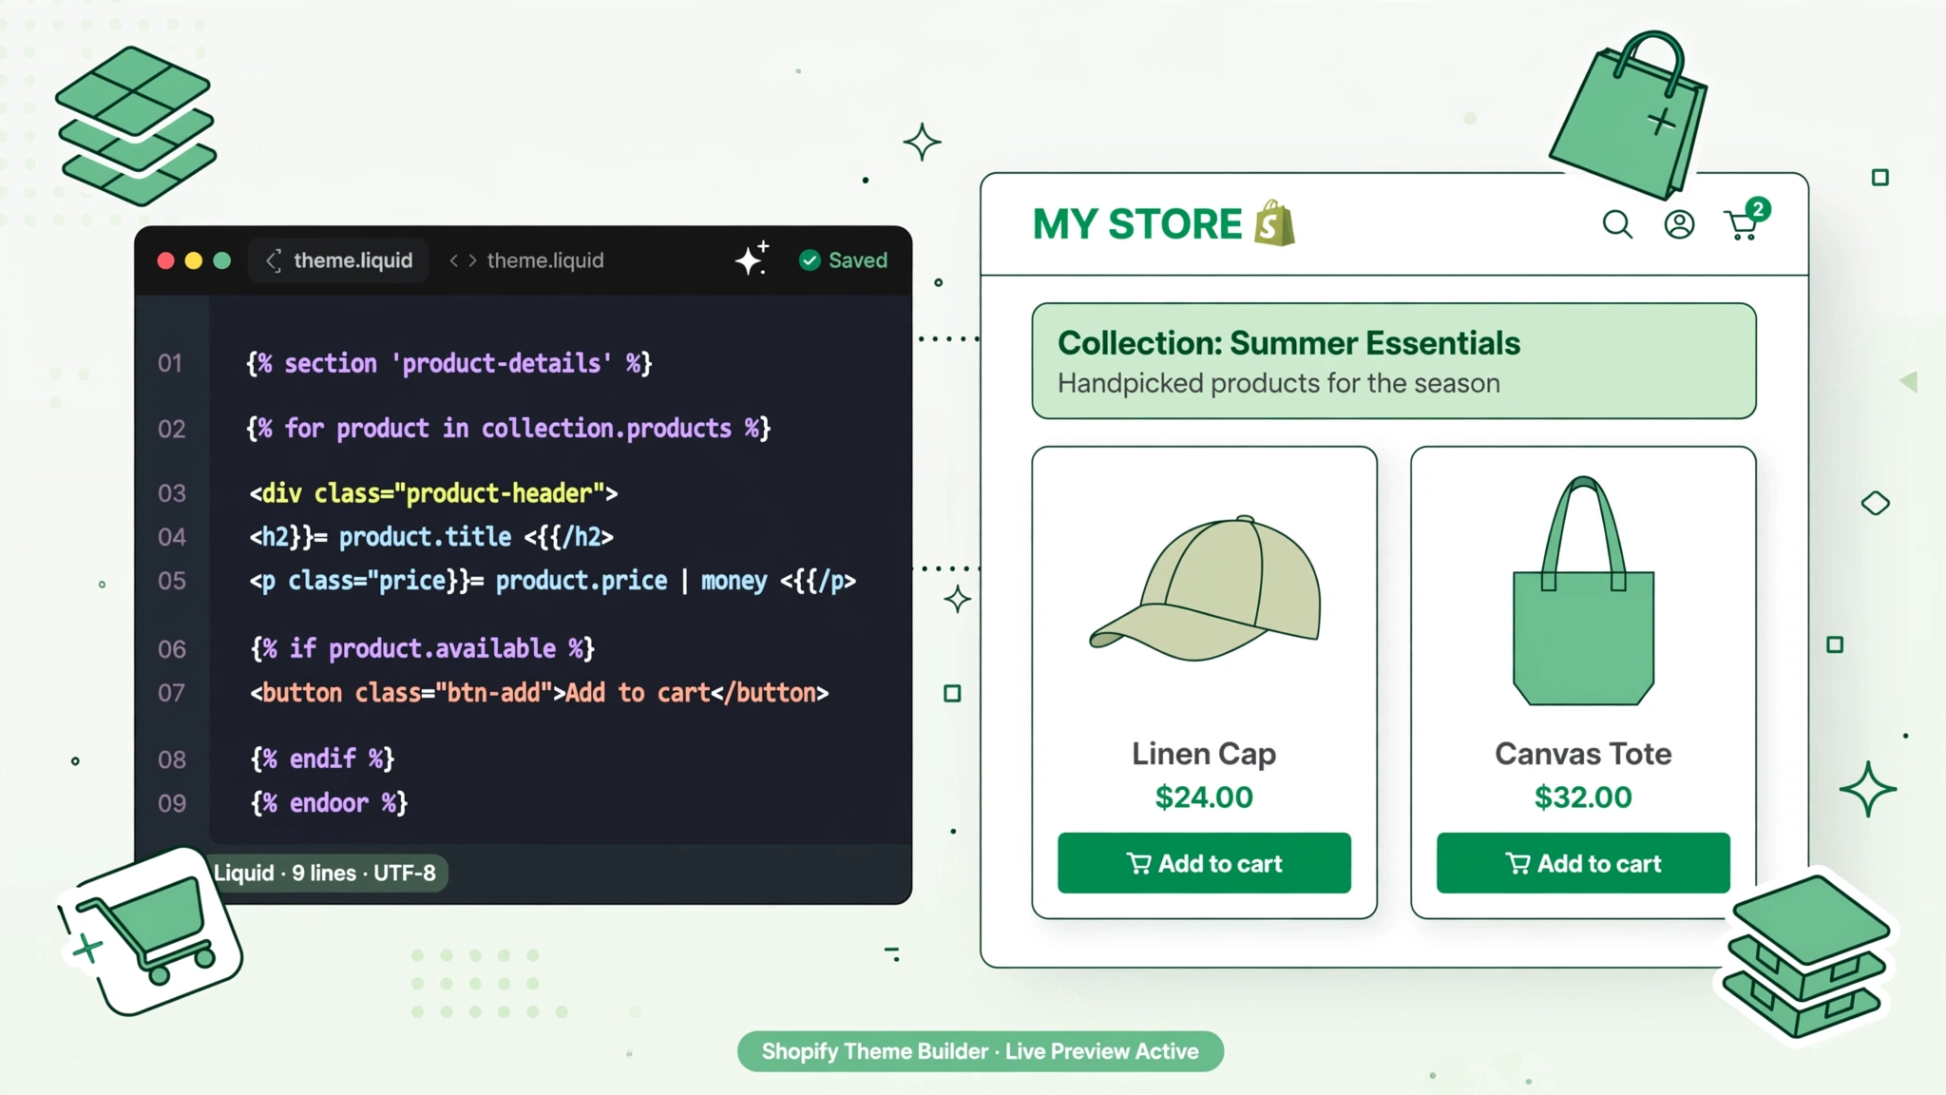Screen dimensions: 1946x1095
Task: Click the Linen Cap product image
Action: tap(1205, 588)
